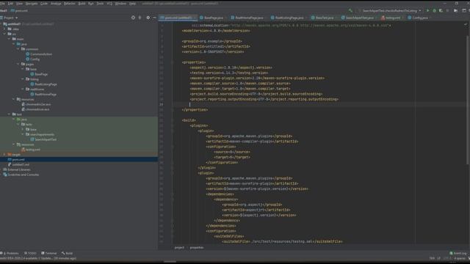Run the selected configuration with green play
This screenshot has width=470, height=264.
(x=427, y=10)
